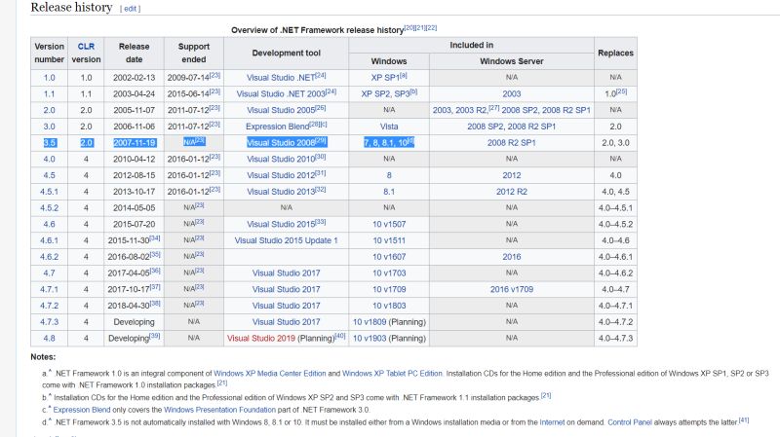The image size is (780, 437).
Task: Open the Visual Studio .NET 2003 link
Action: coord(281,93)
